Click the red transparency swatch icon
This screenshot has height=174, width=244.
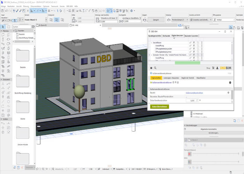(190, 154)
